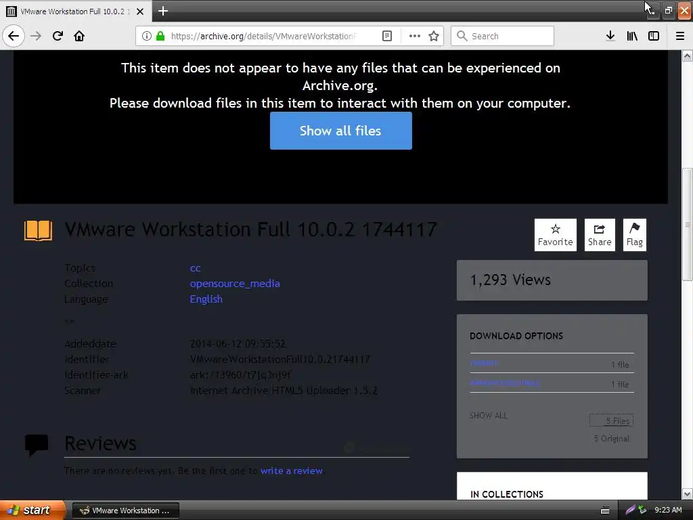Click scroll up arrow on page scrollbar
Viewport: 693px width, 520px height.
pos(688,56)
